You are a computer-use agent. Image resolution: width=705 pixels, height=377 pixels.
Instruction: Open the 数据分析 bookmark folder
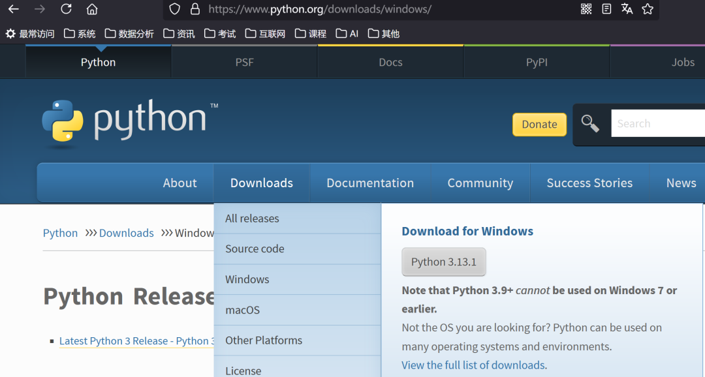[x=129, y=34]
